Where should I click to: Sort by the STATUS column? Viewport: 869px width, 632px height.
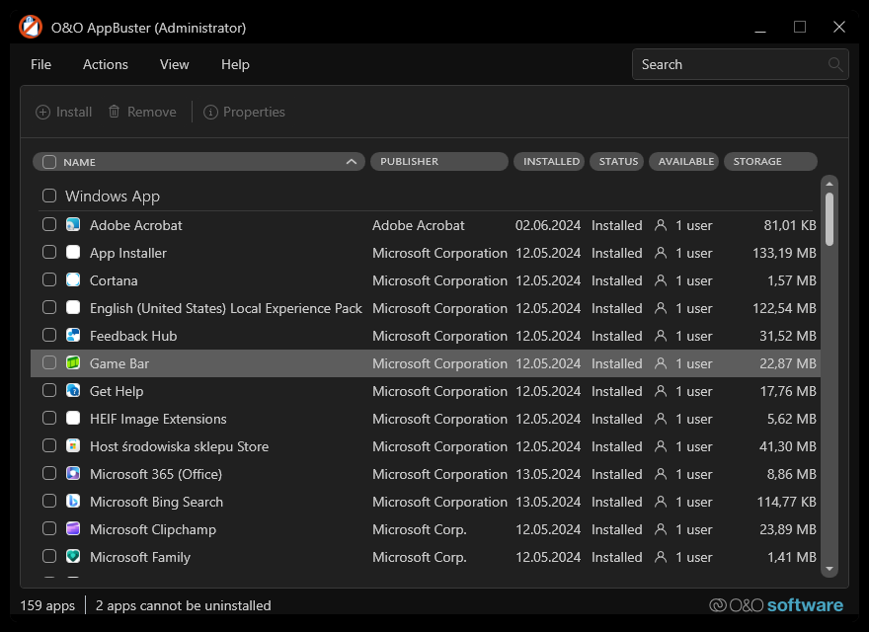point(617,161)
